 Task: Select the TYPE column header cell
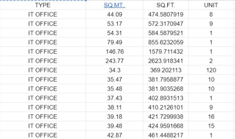point(43,5)
